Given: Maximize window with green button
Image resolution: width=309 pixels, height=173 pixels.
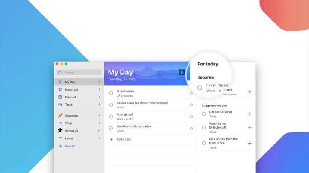Looking at the screenshot, I should [x=66, y=64].
